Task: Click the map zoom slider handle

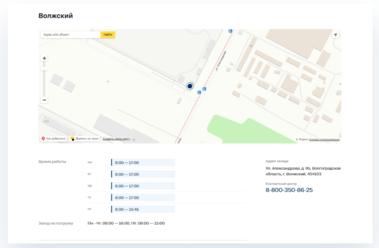Action: [44, 69]
